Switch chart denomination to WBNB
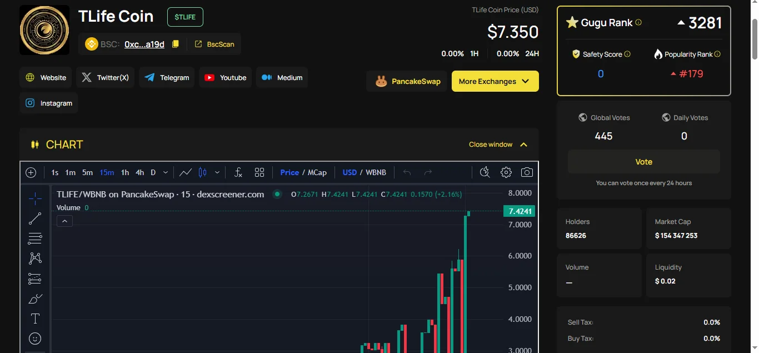The width and height of the screenshot is (759, 353). click(376, 172)
